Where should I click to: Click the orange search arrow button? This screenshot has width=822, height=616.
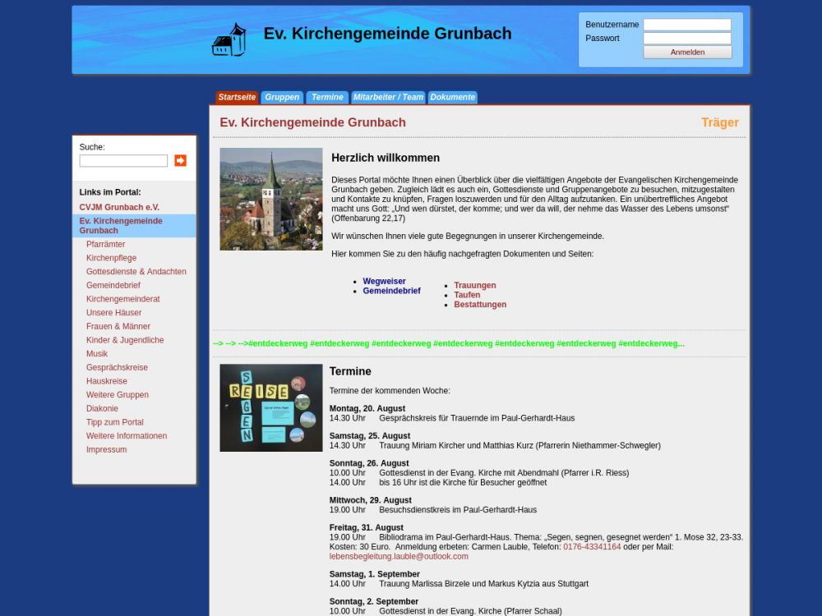[180, 161]
